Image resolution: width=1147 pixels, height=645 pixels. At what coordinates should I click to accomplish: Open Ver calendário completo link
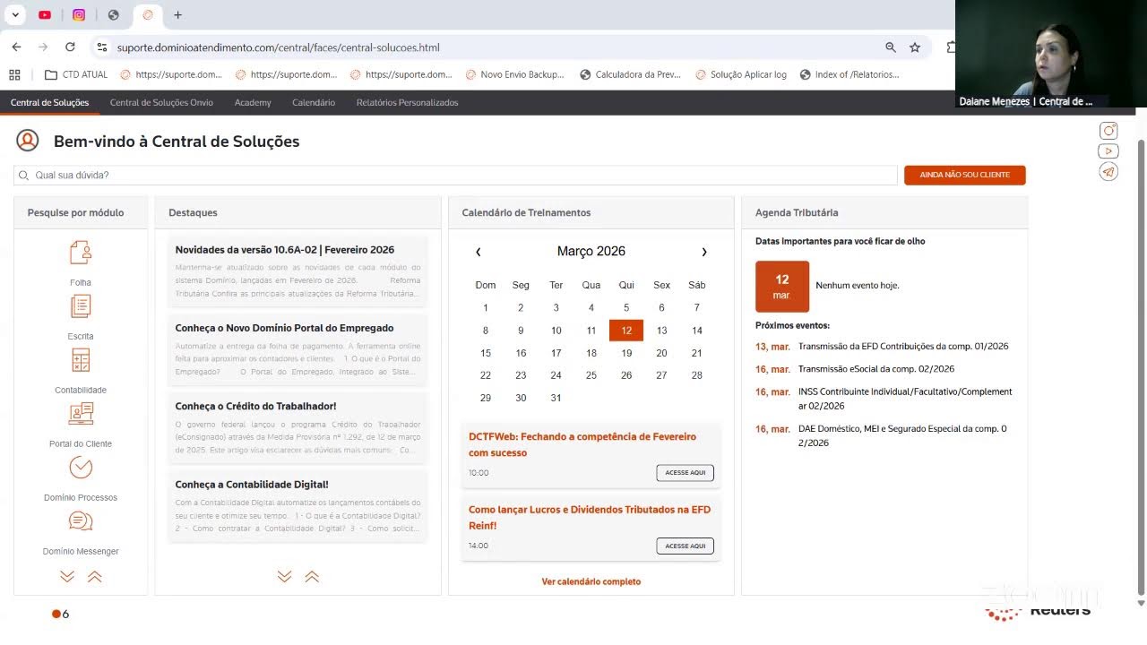tap(591, 581)
